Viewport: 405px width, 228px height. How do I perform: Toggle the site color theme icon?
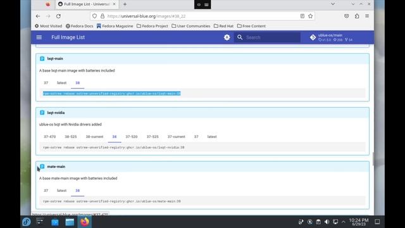227,37
